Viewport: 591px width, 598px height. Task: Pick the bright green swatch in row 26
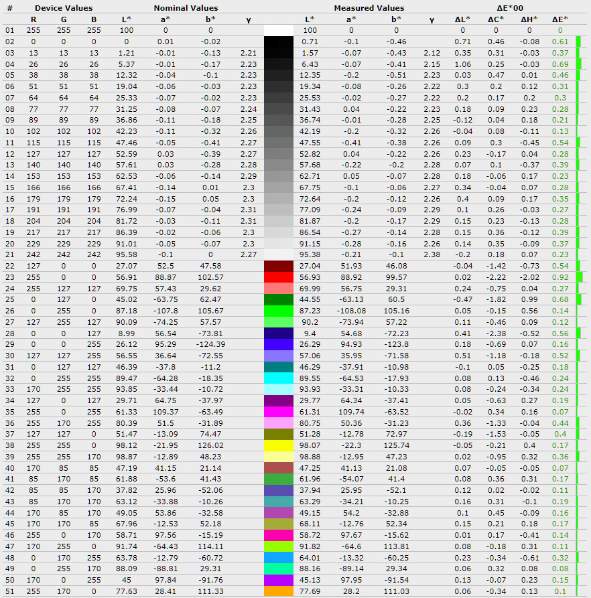point(279,311)
